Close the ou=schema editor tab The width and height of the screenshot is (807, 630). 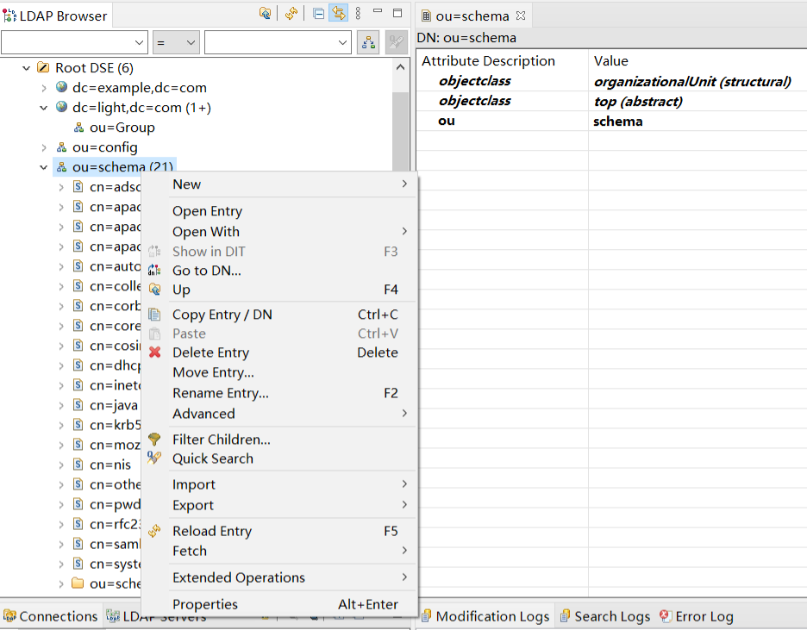tap(520, 16)
